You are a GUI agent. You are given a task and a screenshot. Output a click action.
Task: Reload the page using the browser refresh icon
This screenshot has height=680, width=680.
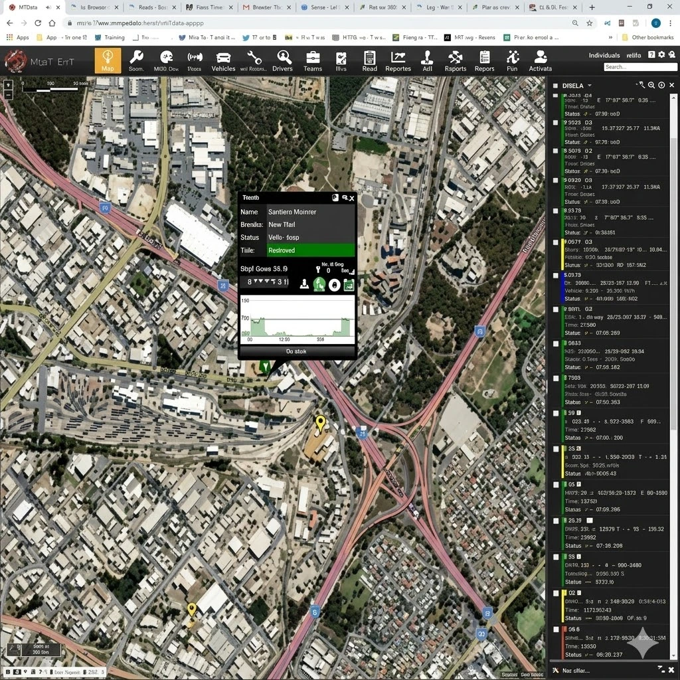pos(38,23)
